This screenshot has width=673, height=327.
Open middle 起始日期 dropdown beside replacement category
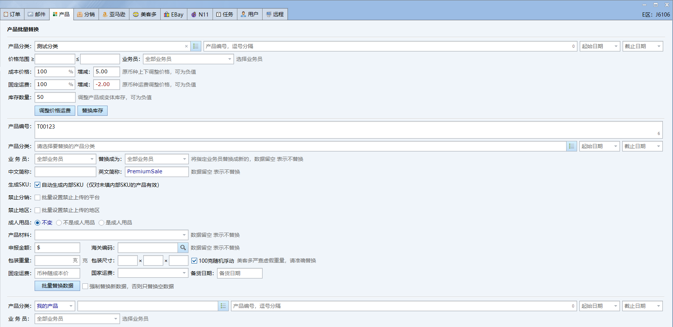click(x=599, y=146)
